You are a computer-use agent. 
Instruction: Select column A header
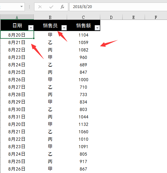click(x=17, y=17)
